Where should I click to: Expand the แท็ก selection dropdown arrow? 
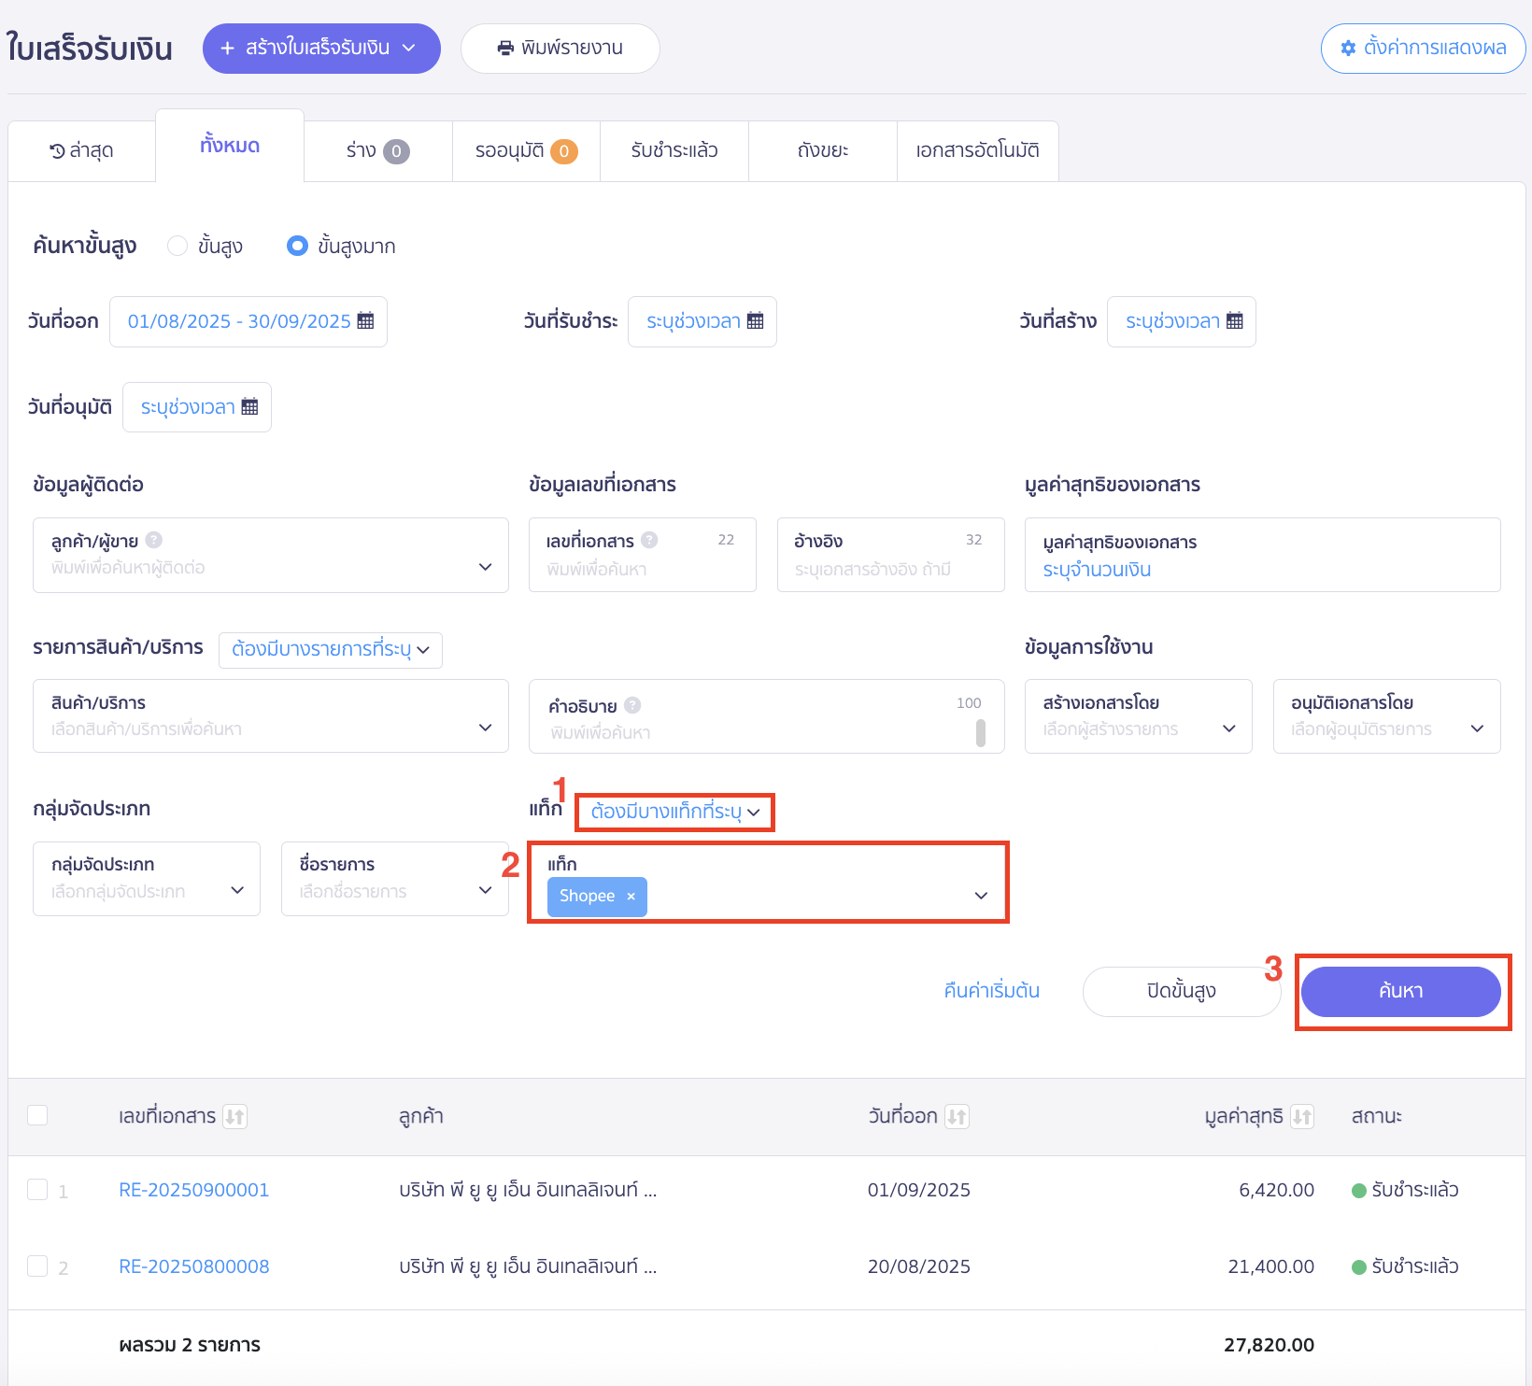[981, 896]
